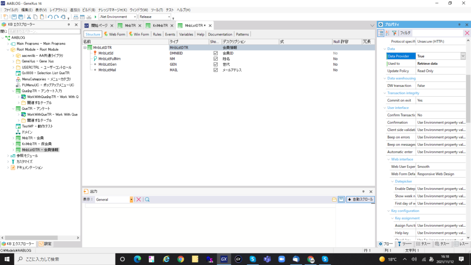Collapse the AABLOG root tree node
Screen dimensions: 471x265
point(3,38)
